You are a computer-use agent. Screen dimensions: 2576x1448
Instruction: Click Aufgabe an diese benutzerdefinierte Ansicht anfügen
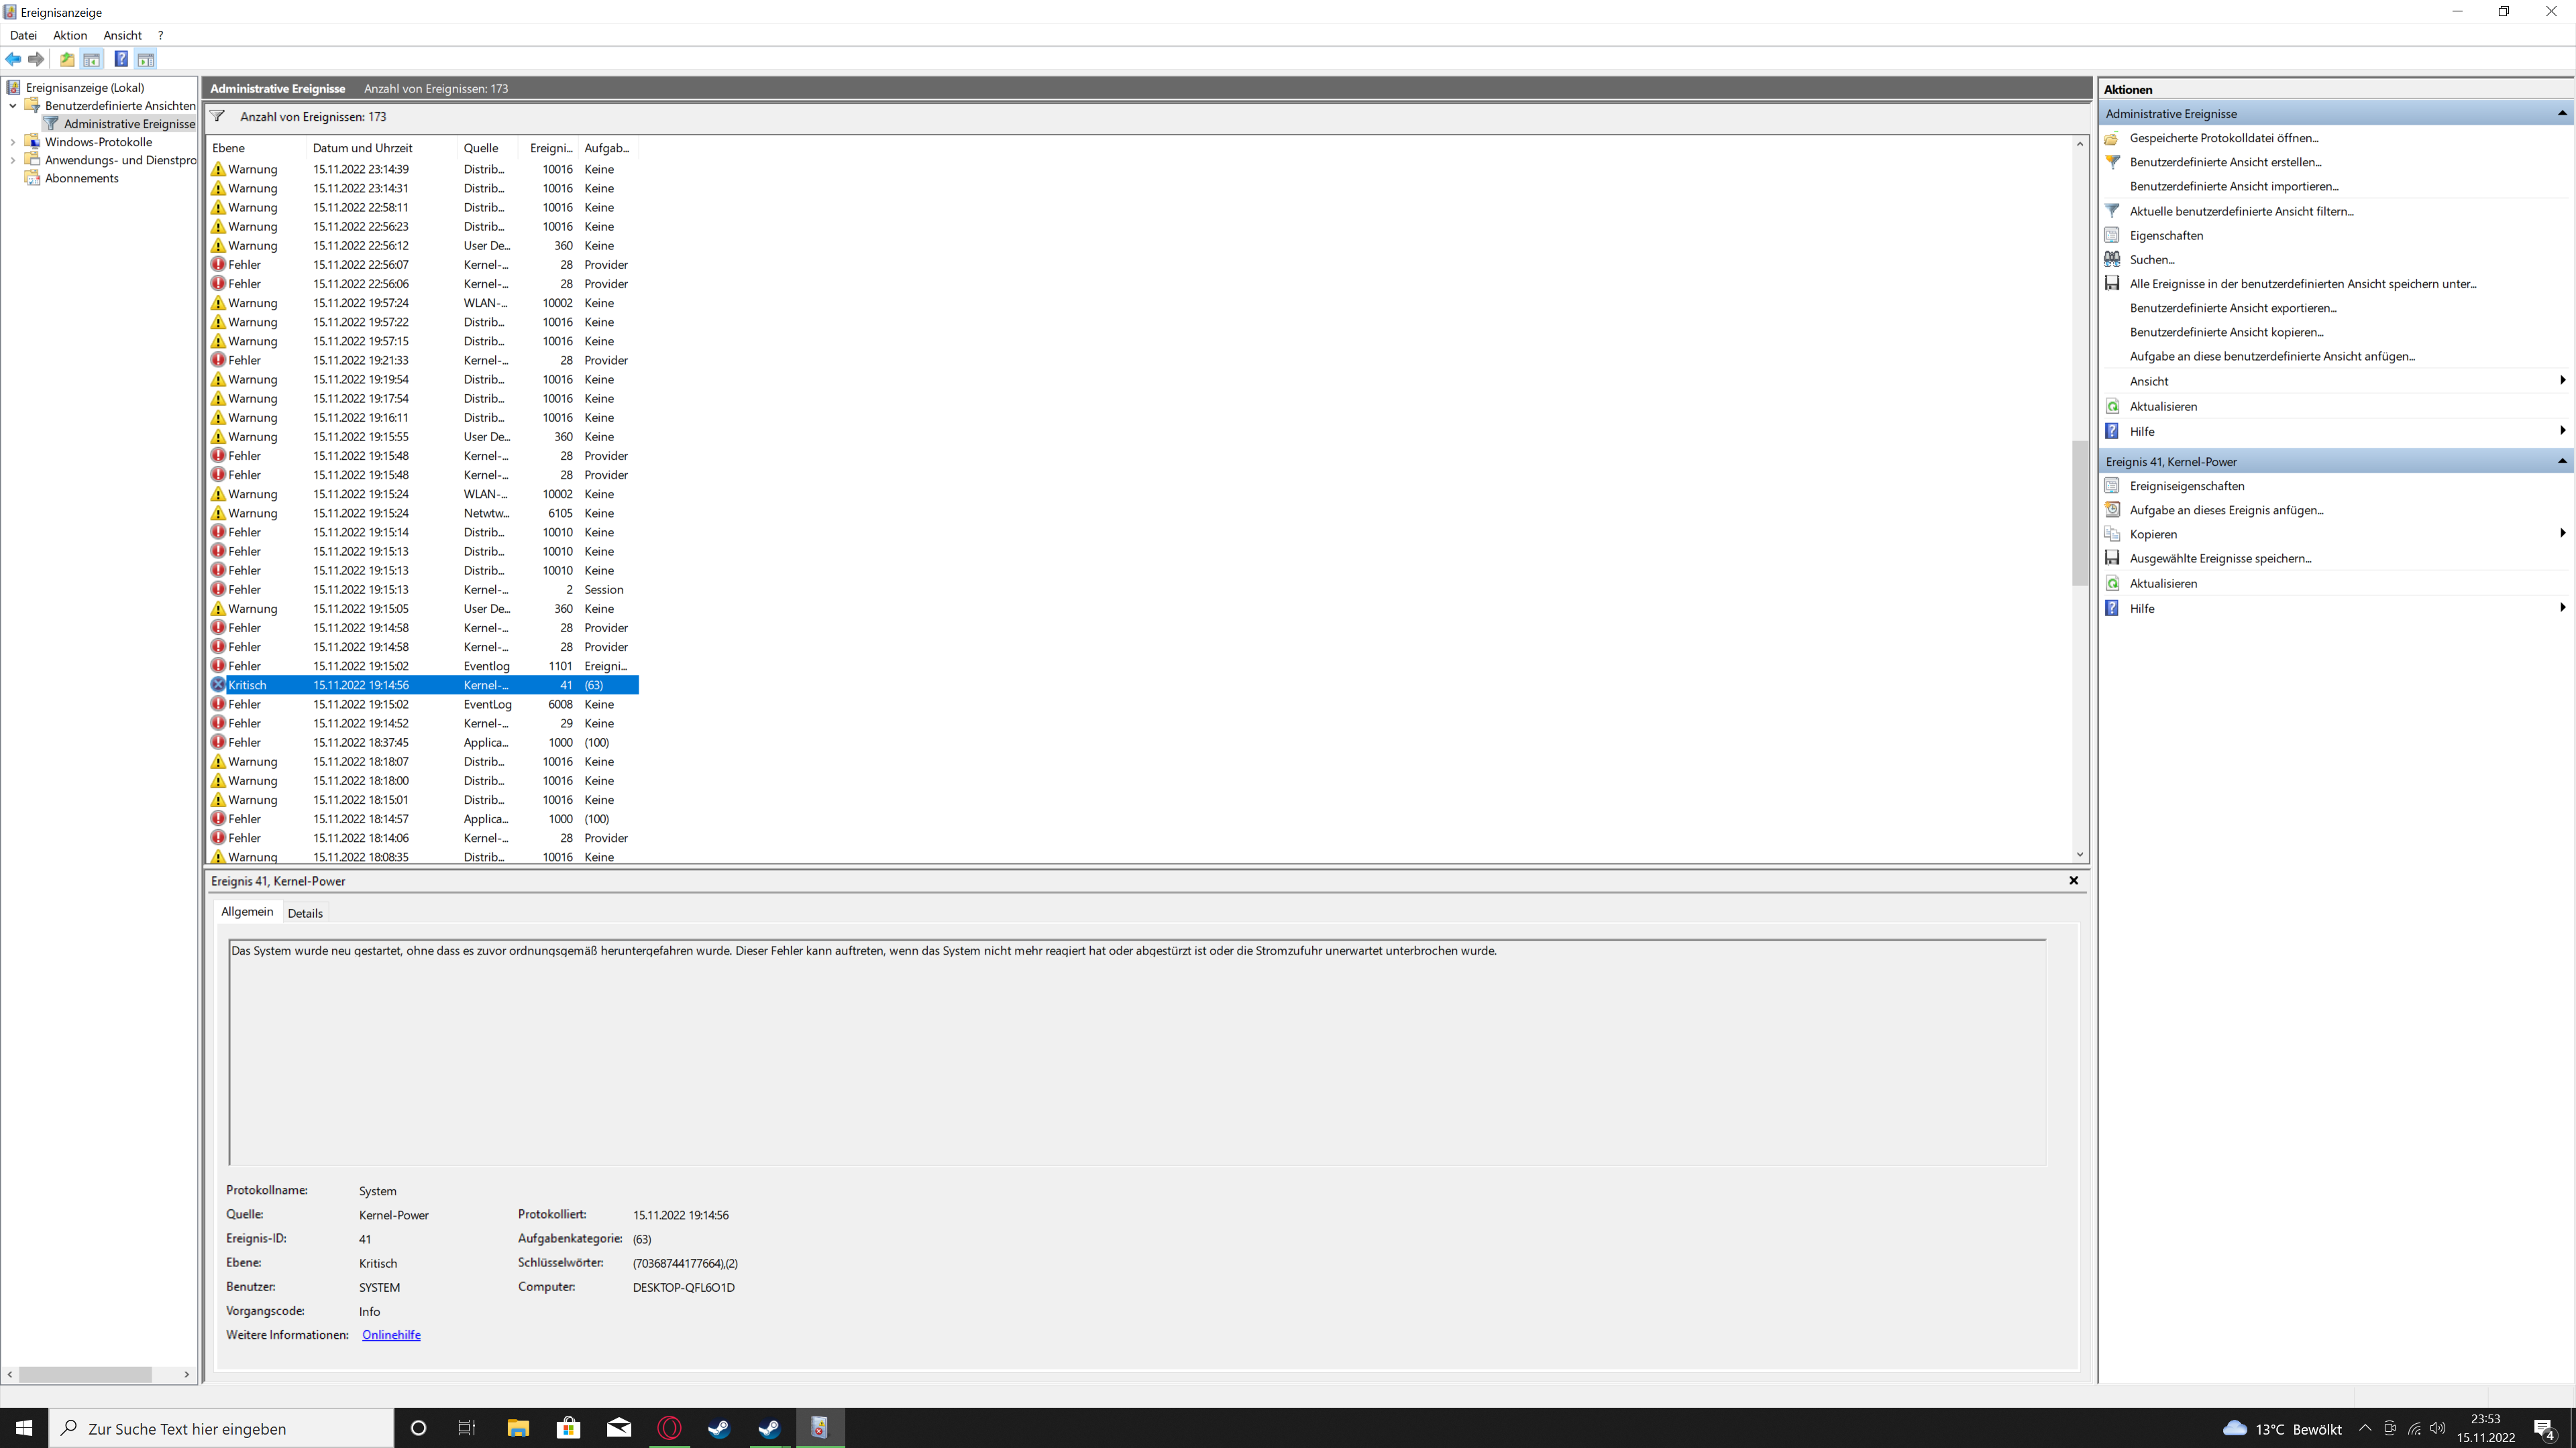[x=2272, y=356]
